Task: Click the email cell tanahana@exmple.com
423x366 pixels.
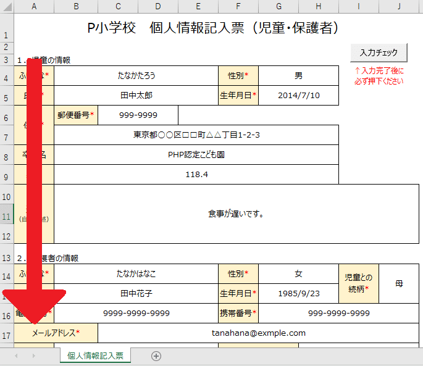Action: (259, 333)
